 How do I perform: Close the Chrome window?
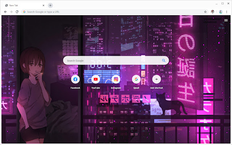coord(228,3)
